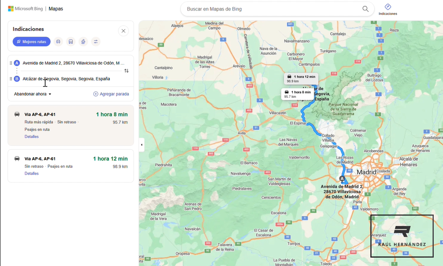Screen dimensions: 443x266
Task: Open route options sliders icon
Action: pos(96,41)
